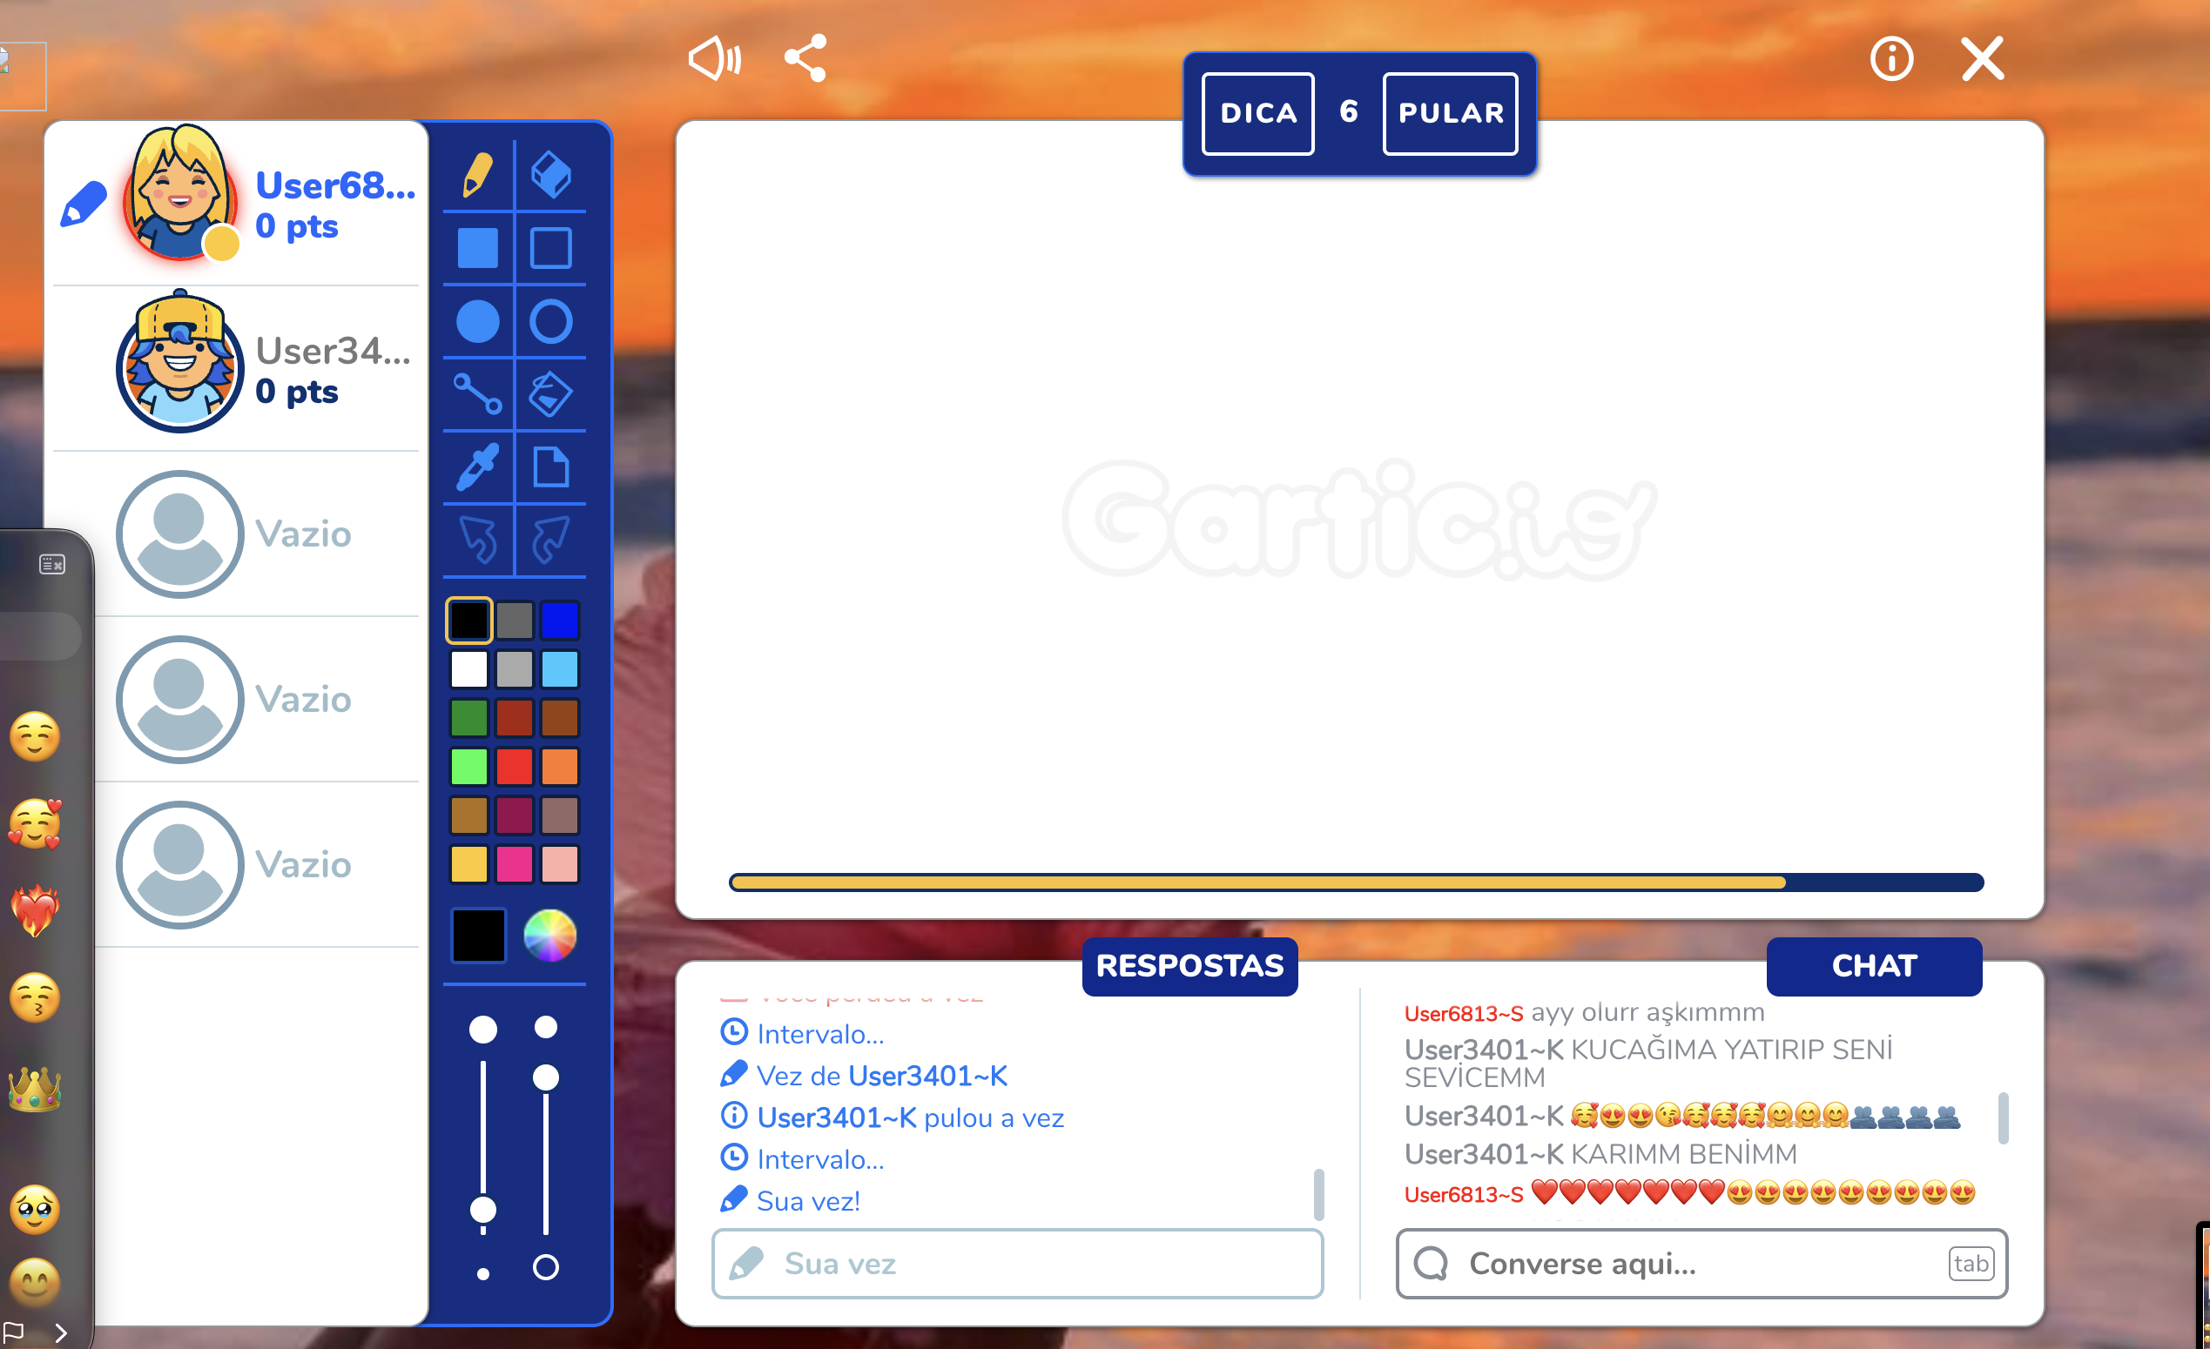Viewport: 2210px width, 1349px height.
Task: Pick the bright red color swatch
Action: 515,767
